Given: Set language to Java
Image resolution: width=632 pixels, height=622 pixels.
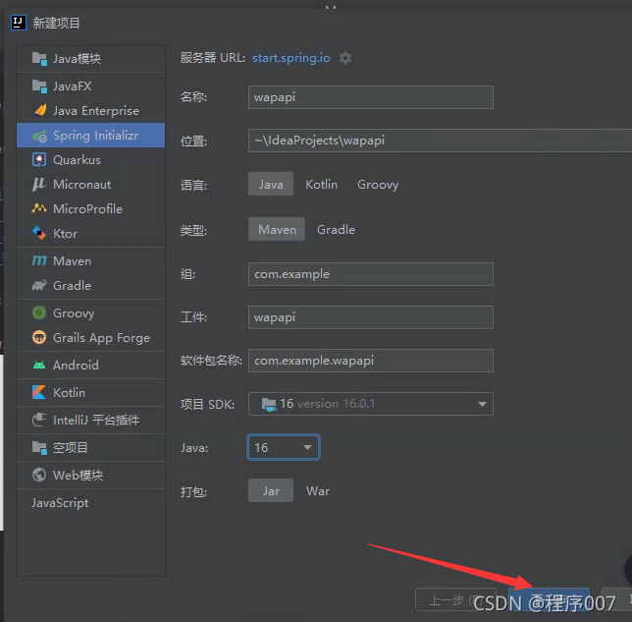Looking at the screenshot, I should point(271,185).
